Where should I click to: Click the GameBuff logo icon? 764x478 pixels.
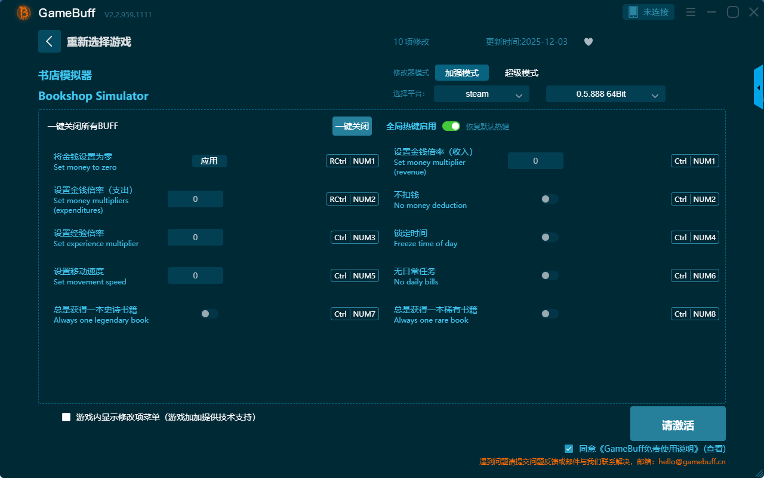[24, 13]
